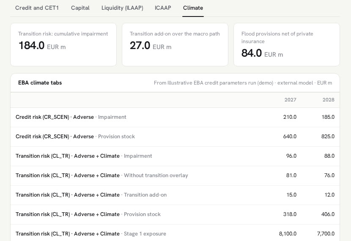
Task: Click the 406.0 provision stock value
Action: click(328, 214)
